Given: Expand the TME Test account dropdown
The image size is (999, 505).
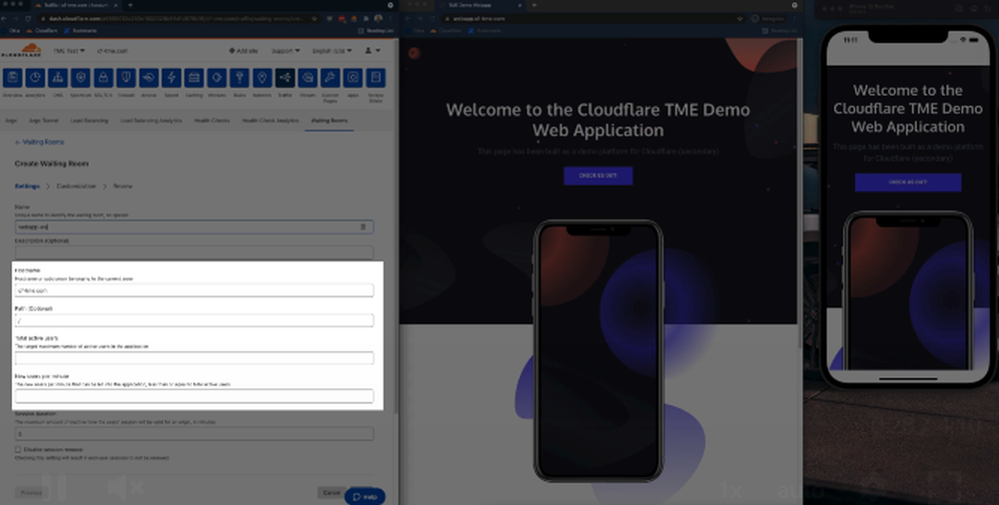Looking at the screenshot, I should pos(69,50).
